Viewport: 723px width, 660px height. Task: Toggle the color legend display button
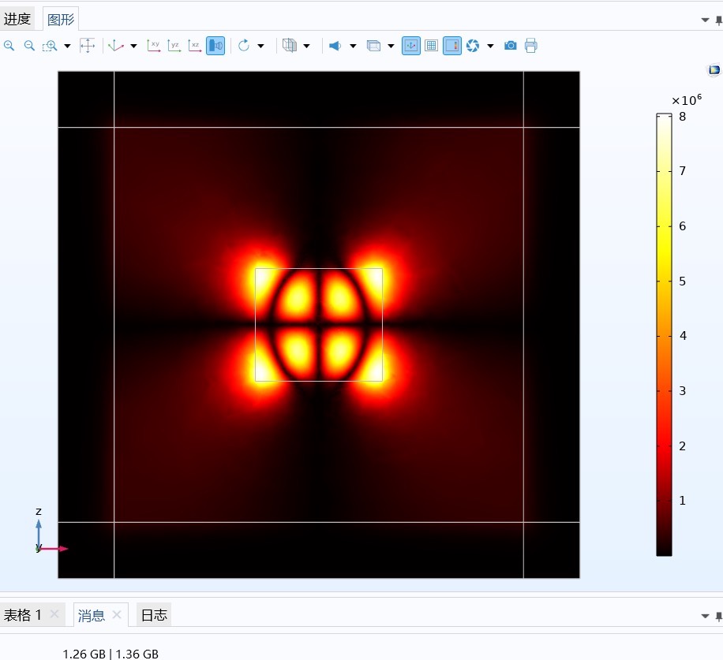pyautogui.click(x=452, y=46)
